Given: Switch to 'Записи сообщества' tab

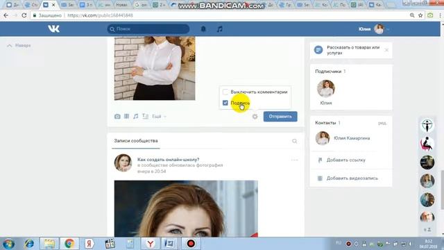Looking at the screenshot, I should pos(136,141).
